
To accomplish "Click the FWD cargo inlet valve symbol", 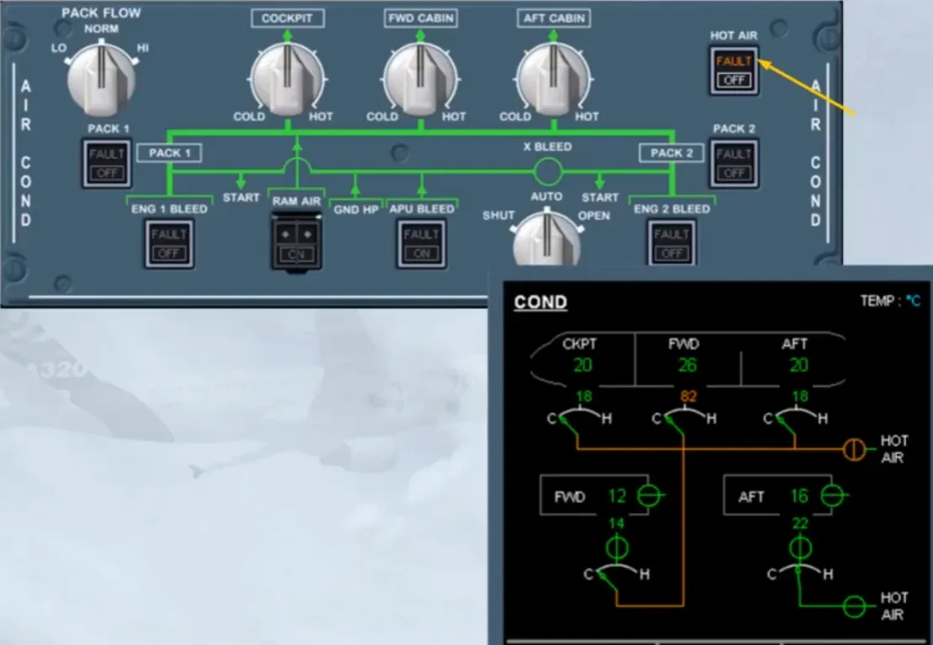I will click(x=649, y=495).
